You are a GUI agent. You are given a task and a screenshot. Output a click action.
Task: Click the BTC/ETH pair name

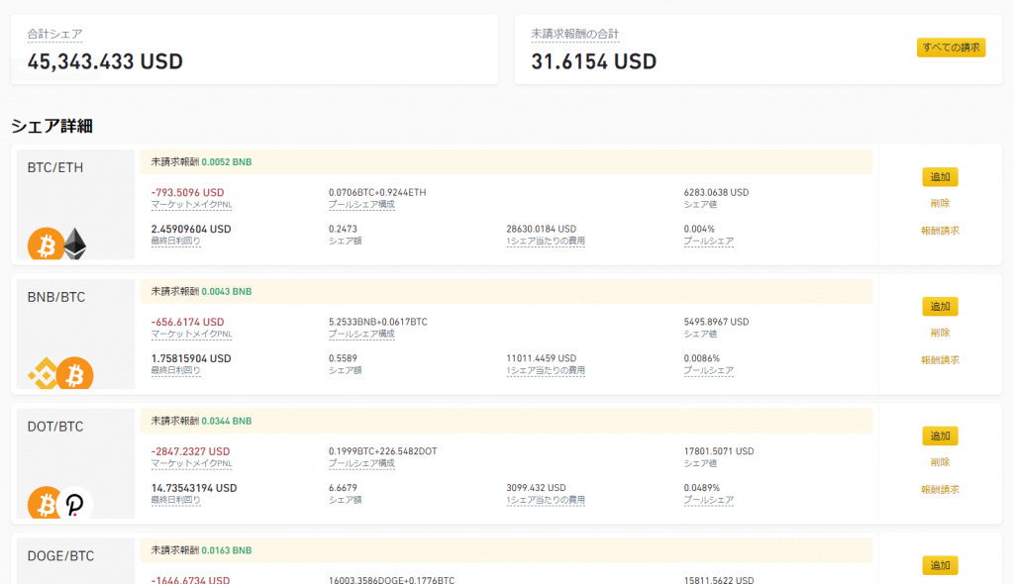(55, 167)
